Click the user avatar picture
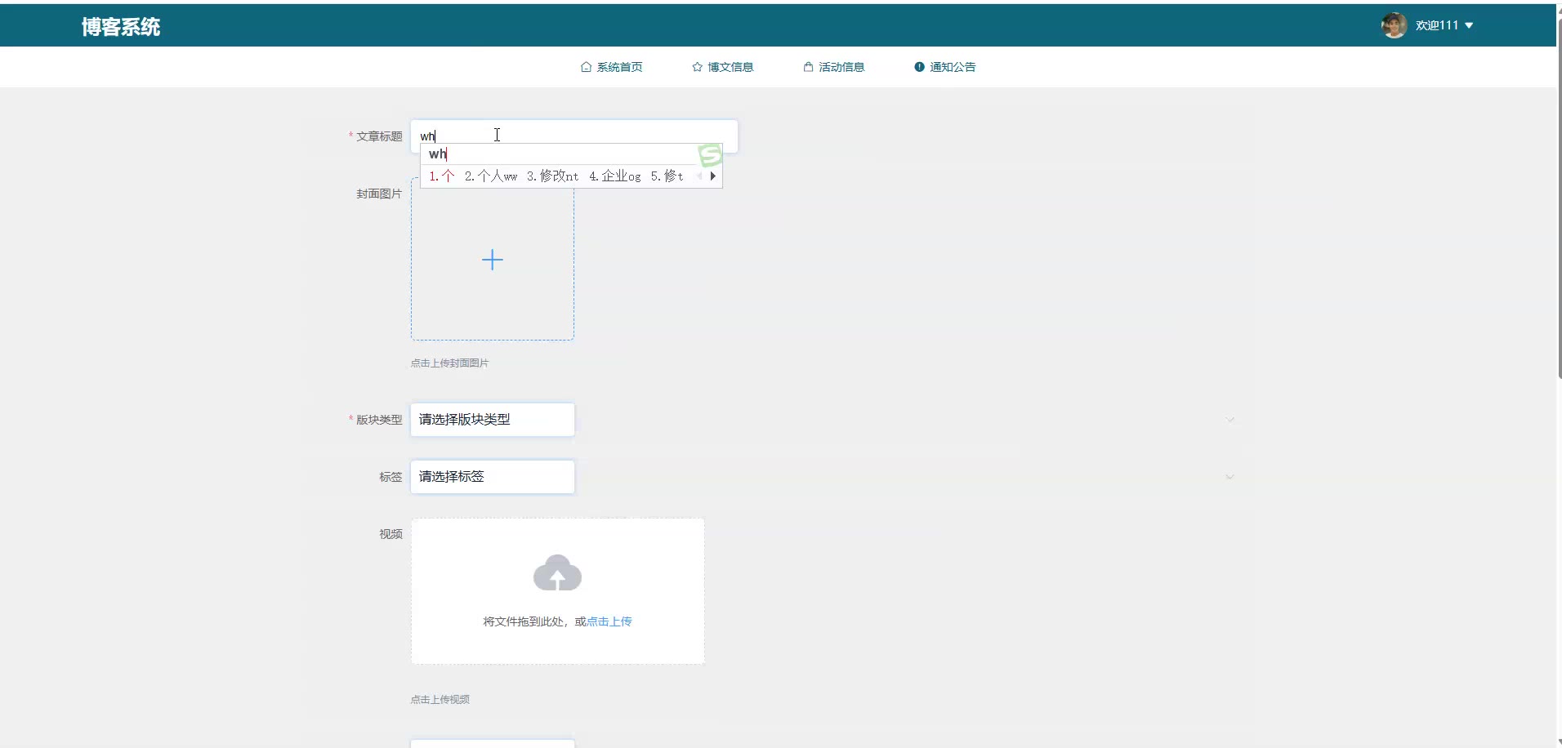The width and height of the screenshot is (1562, 748). tap(1394, 25)
